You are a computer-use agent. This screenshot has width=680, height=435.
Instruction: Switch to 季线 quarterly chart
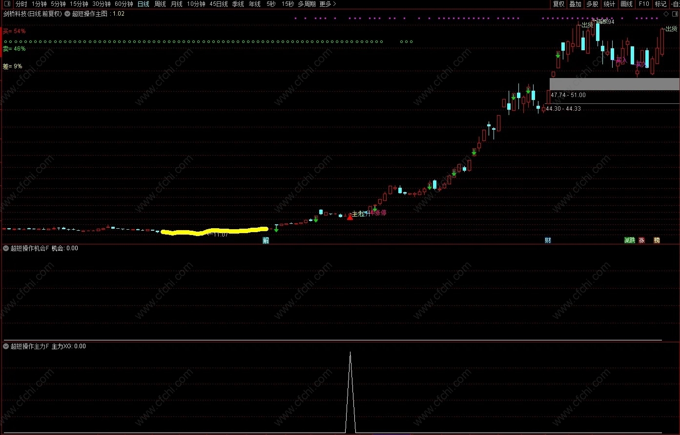tap(238, 4)
